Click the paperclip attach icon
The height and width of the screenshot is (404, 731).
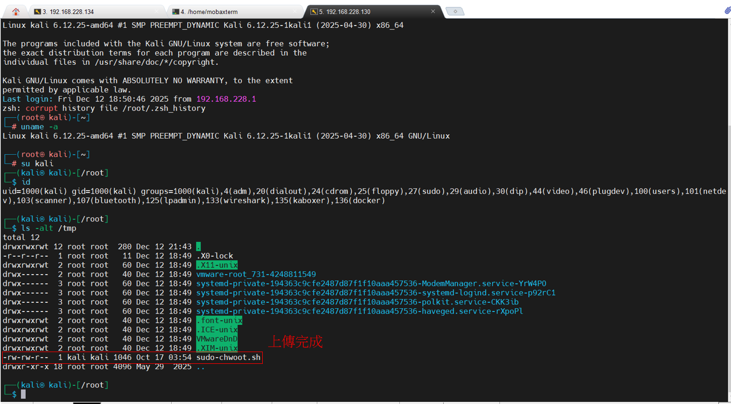point(727,11)
